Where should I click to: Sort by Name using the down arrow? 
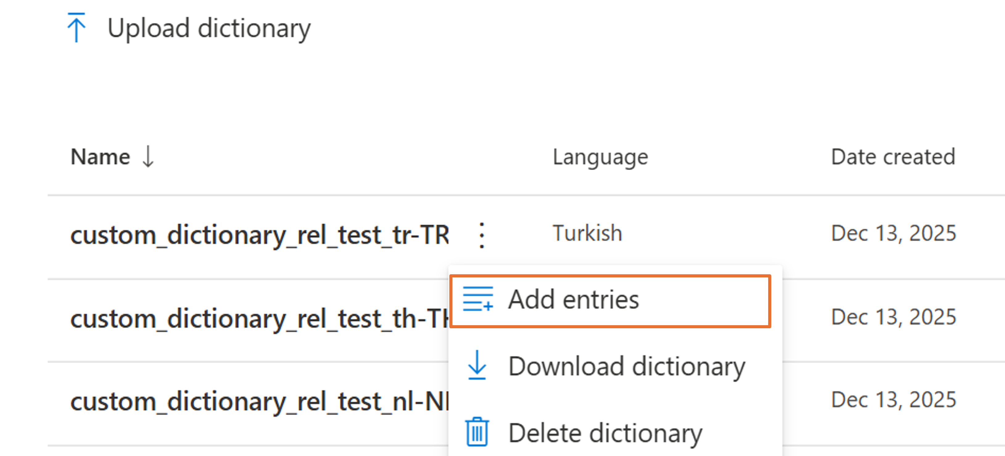(x=148, y=156)
